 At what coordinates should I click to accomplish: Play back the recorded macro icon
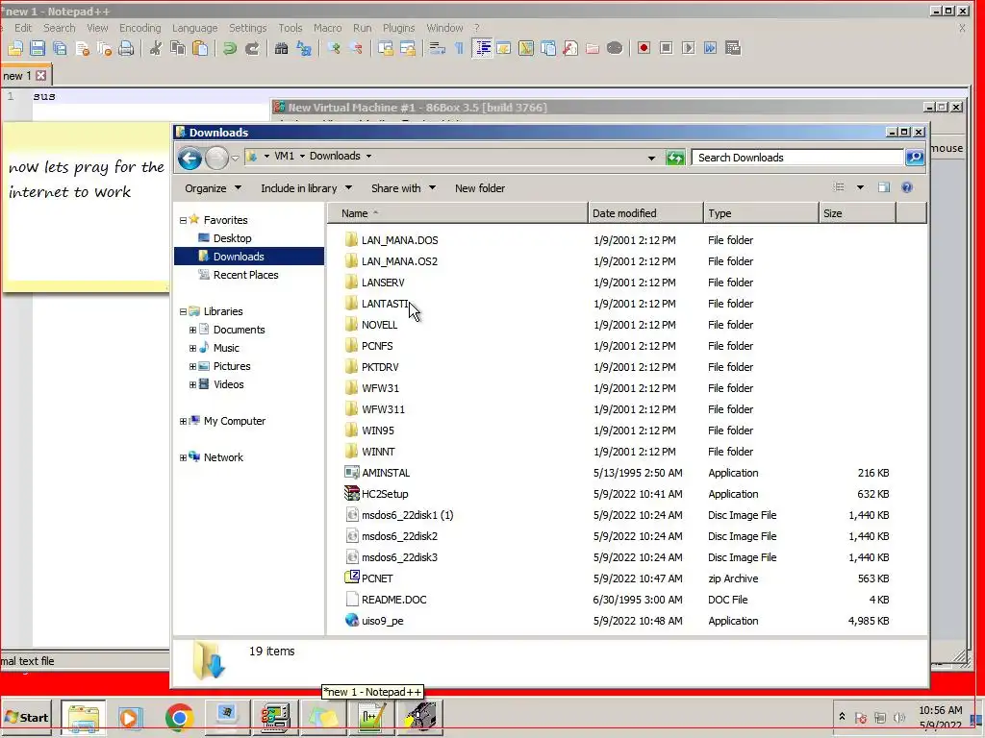click(689, 48)
